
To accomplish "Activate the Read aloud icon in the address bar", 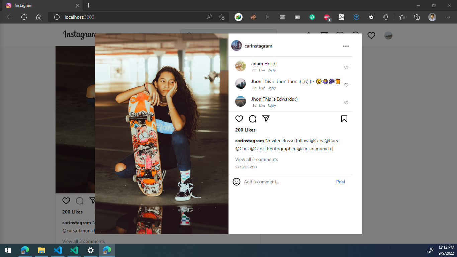I will pyautogui.click(x=209, y=17).
